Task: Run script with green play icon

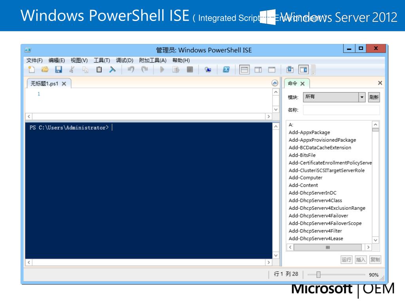Action: (x=162, y=70)
